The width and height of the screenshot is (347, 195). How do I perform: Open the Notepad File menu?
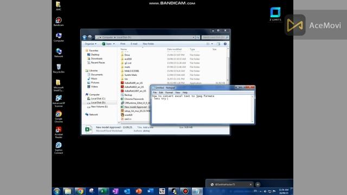point(155,93)
